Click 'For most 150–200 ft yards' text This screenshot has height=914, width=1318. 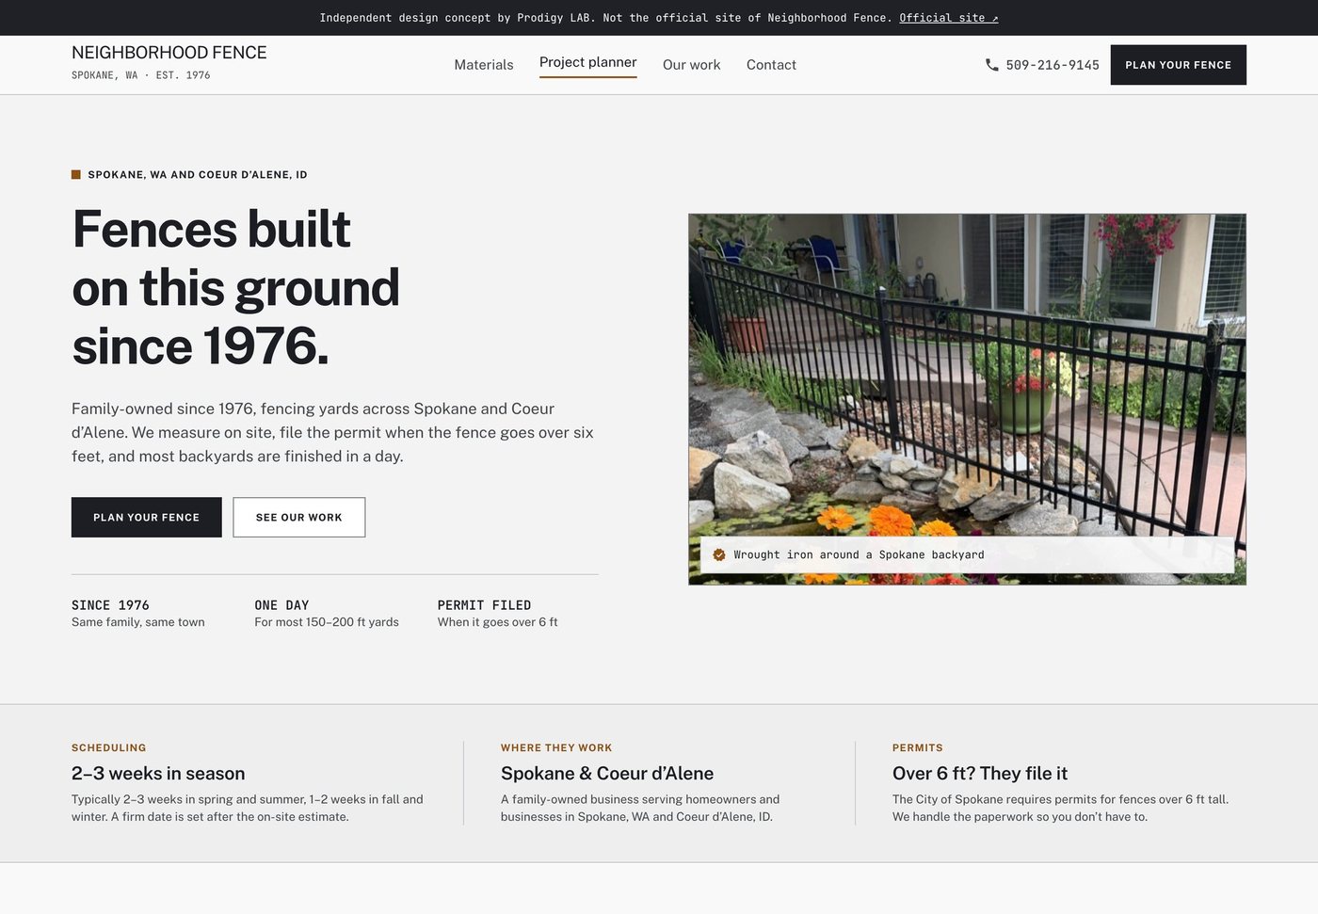click(x=327, y=622)
